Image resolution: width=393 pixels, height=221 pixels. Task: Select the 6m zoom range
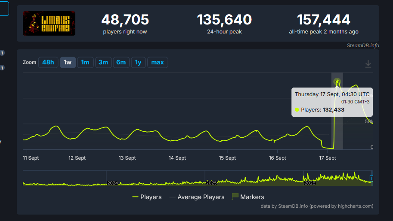point(121,62)
